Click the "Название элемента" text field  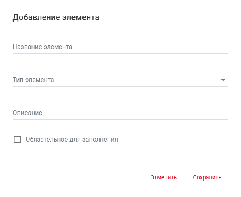120,47
